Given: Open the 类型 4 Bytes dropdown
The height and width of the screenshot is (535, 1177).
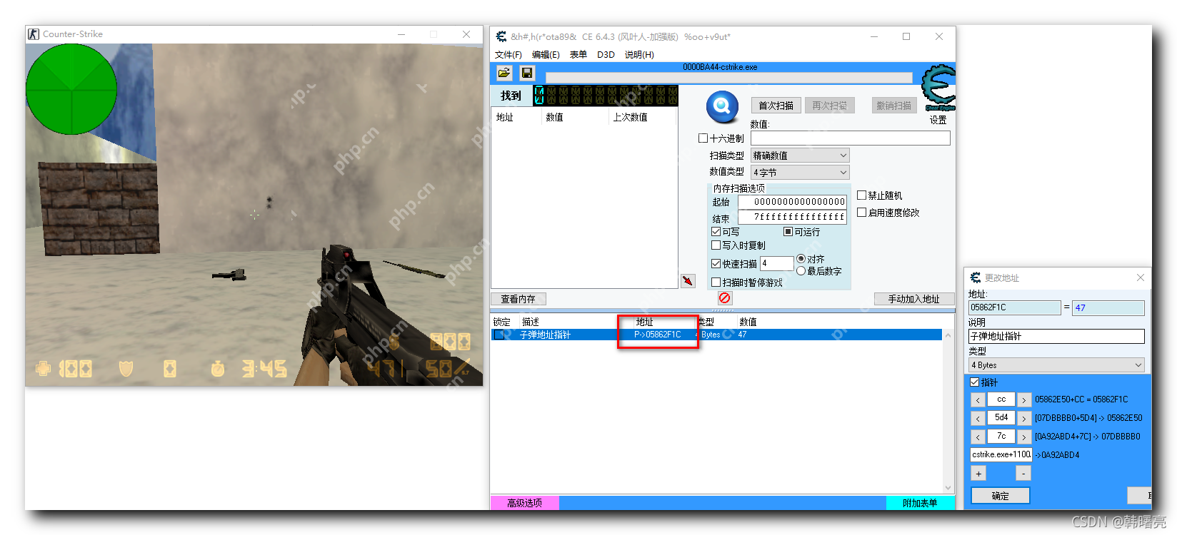Looking at the screenshot, I should [1056, 365].
